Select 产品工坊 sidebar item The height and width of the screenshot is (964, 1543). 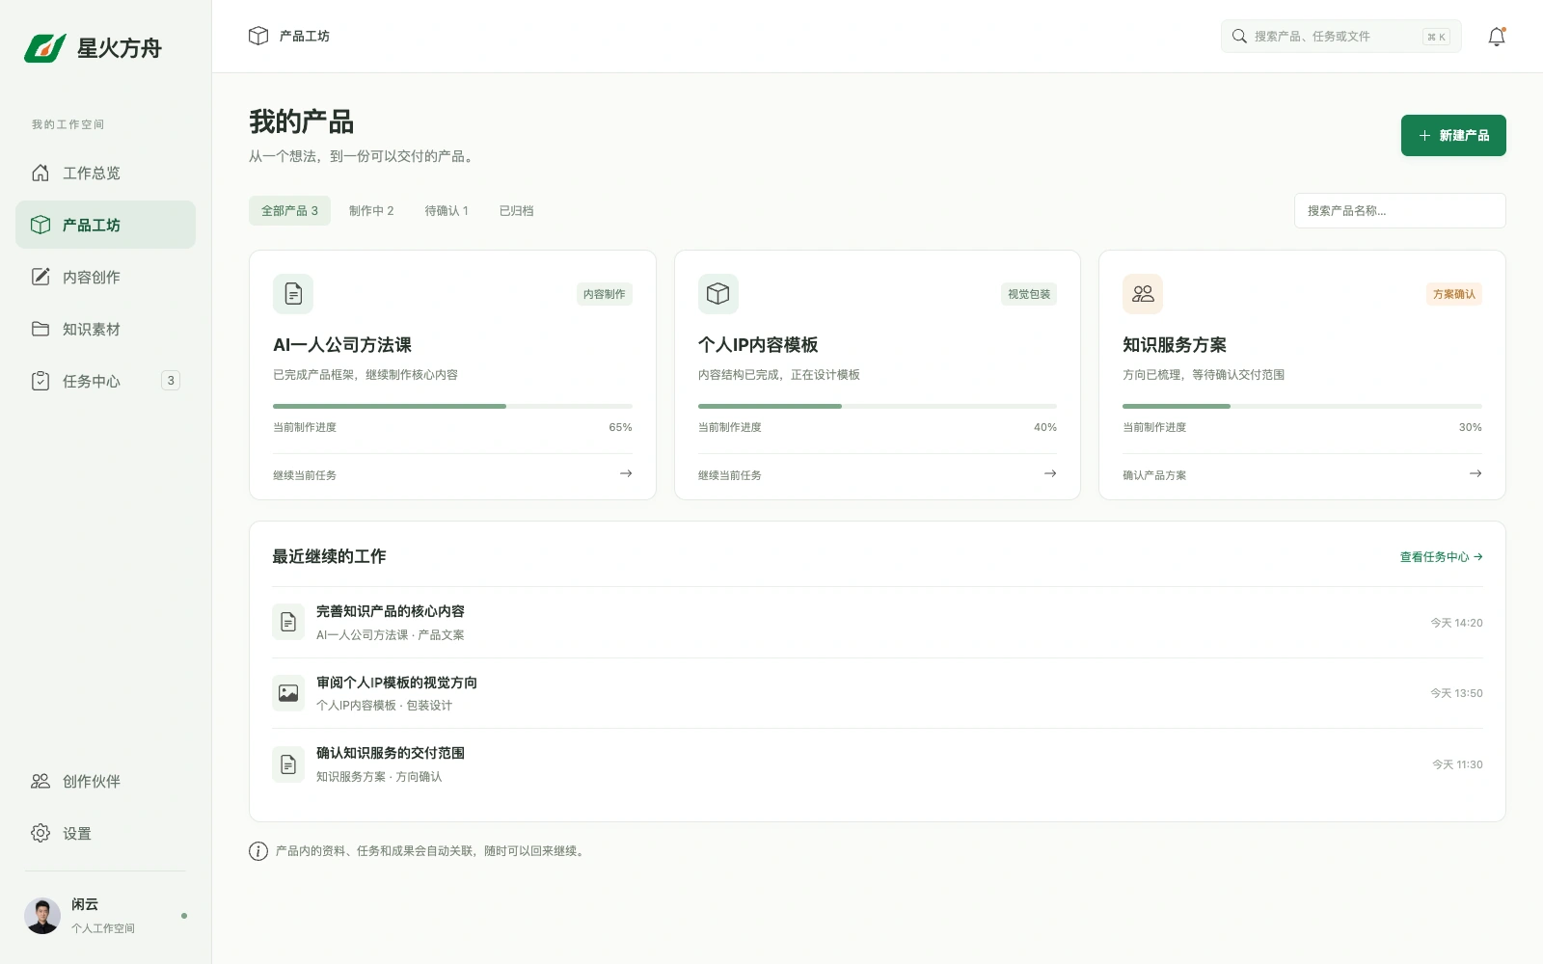click(105, 225)
